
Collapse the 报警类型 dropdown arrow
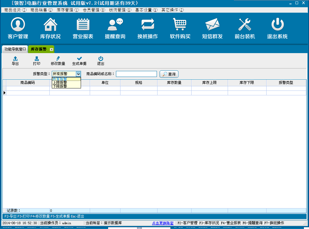(x=78, y=74)
